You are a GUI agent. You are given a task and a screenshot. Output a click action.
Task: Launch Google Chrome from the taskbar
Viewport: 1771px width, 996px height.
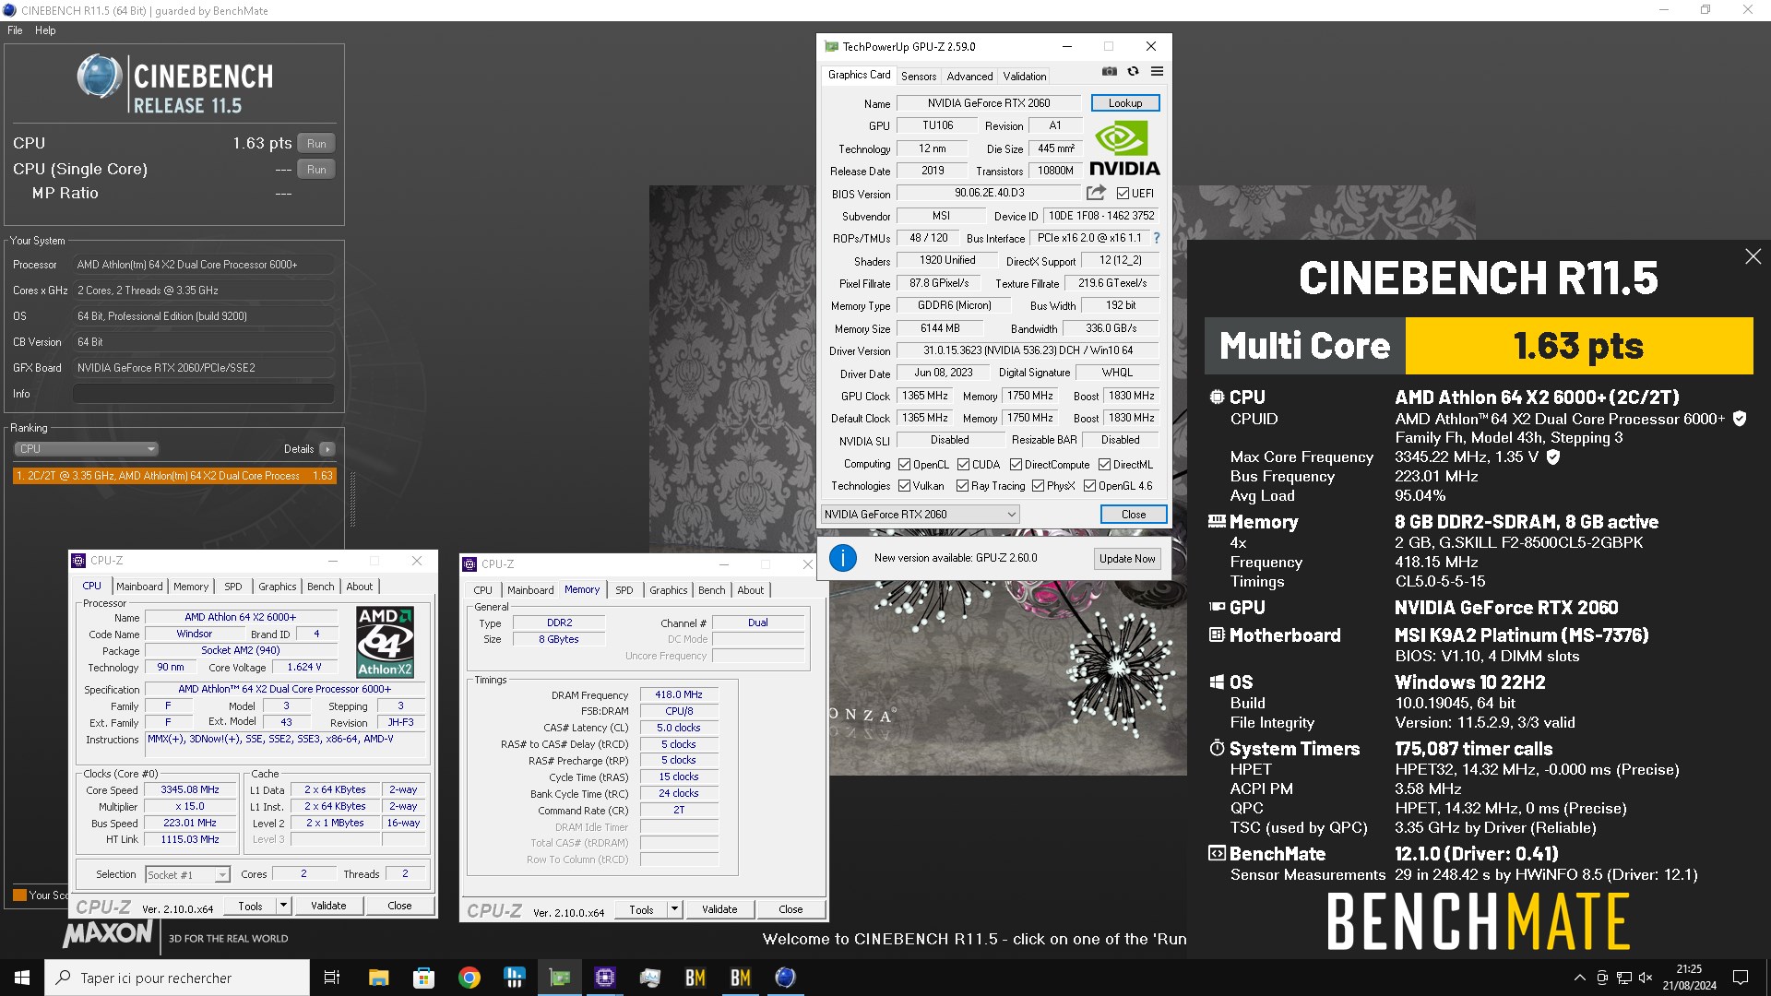point(469,978)
